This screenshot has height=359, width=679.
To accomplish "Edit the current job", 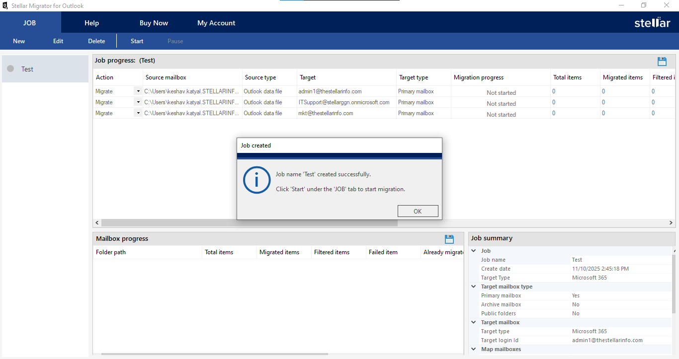I will point(58,41).
